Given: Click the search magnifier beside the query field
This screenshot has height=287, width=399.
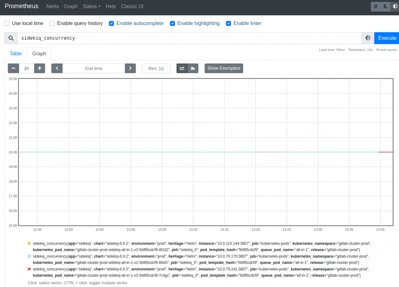Looking at the screenshot, I should [x=11, y=38].
